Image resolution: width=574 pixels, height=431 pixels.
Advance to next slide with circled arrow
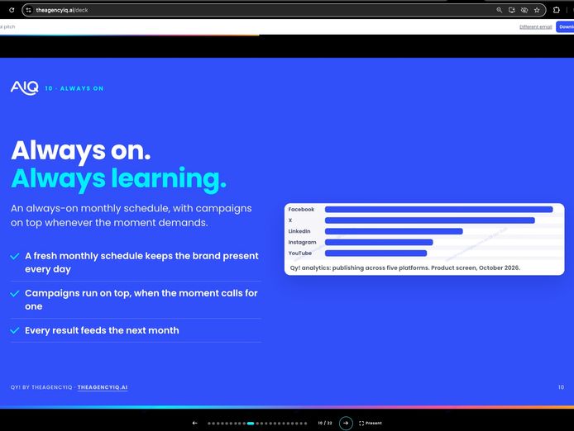click(x=346, y=423)
